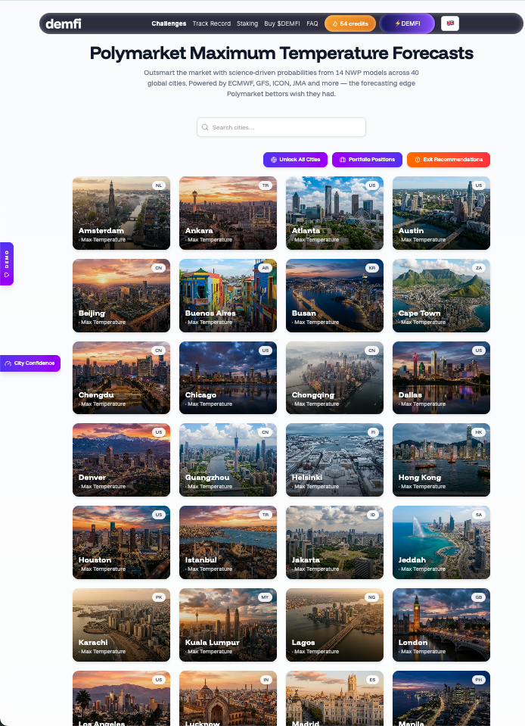Open the Cape Town city card
The width and height of the screenshot is (525, 726).
[441, 295]
